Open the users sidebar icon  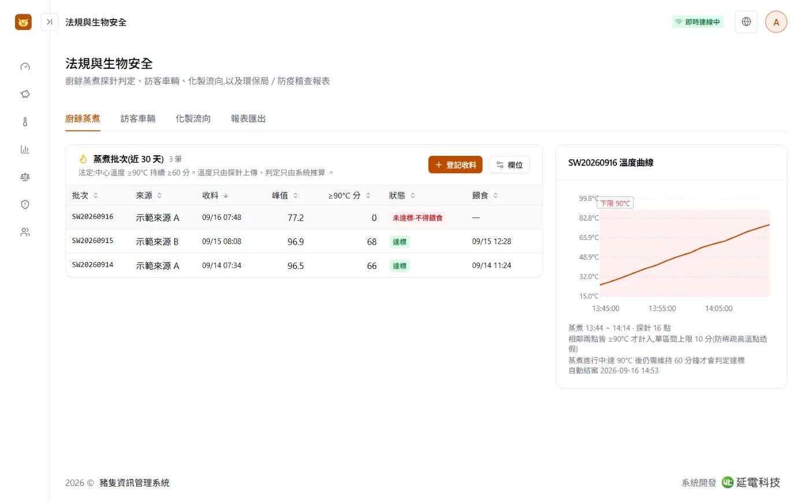point(25,232)
